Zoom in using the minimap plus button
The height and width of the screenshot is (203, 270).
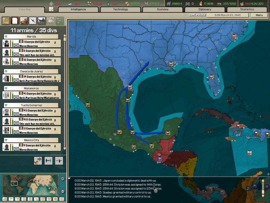[x=63, y=178]
